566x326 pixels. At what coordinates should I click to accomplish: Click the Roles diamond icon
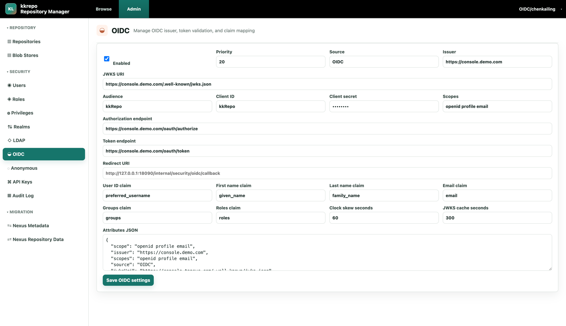point(9,99)
